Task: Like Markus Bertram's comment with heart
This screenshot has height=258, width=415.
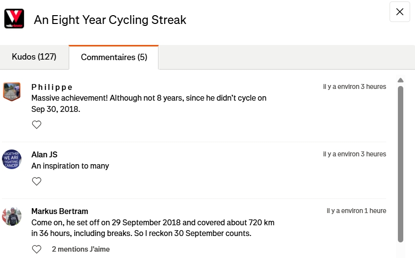Action: point(37,249)
